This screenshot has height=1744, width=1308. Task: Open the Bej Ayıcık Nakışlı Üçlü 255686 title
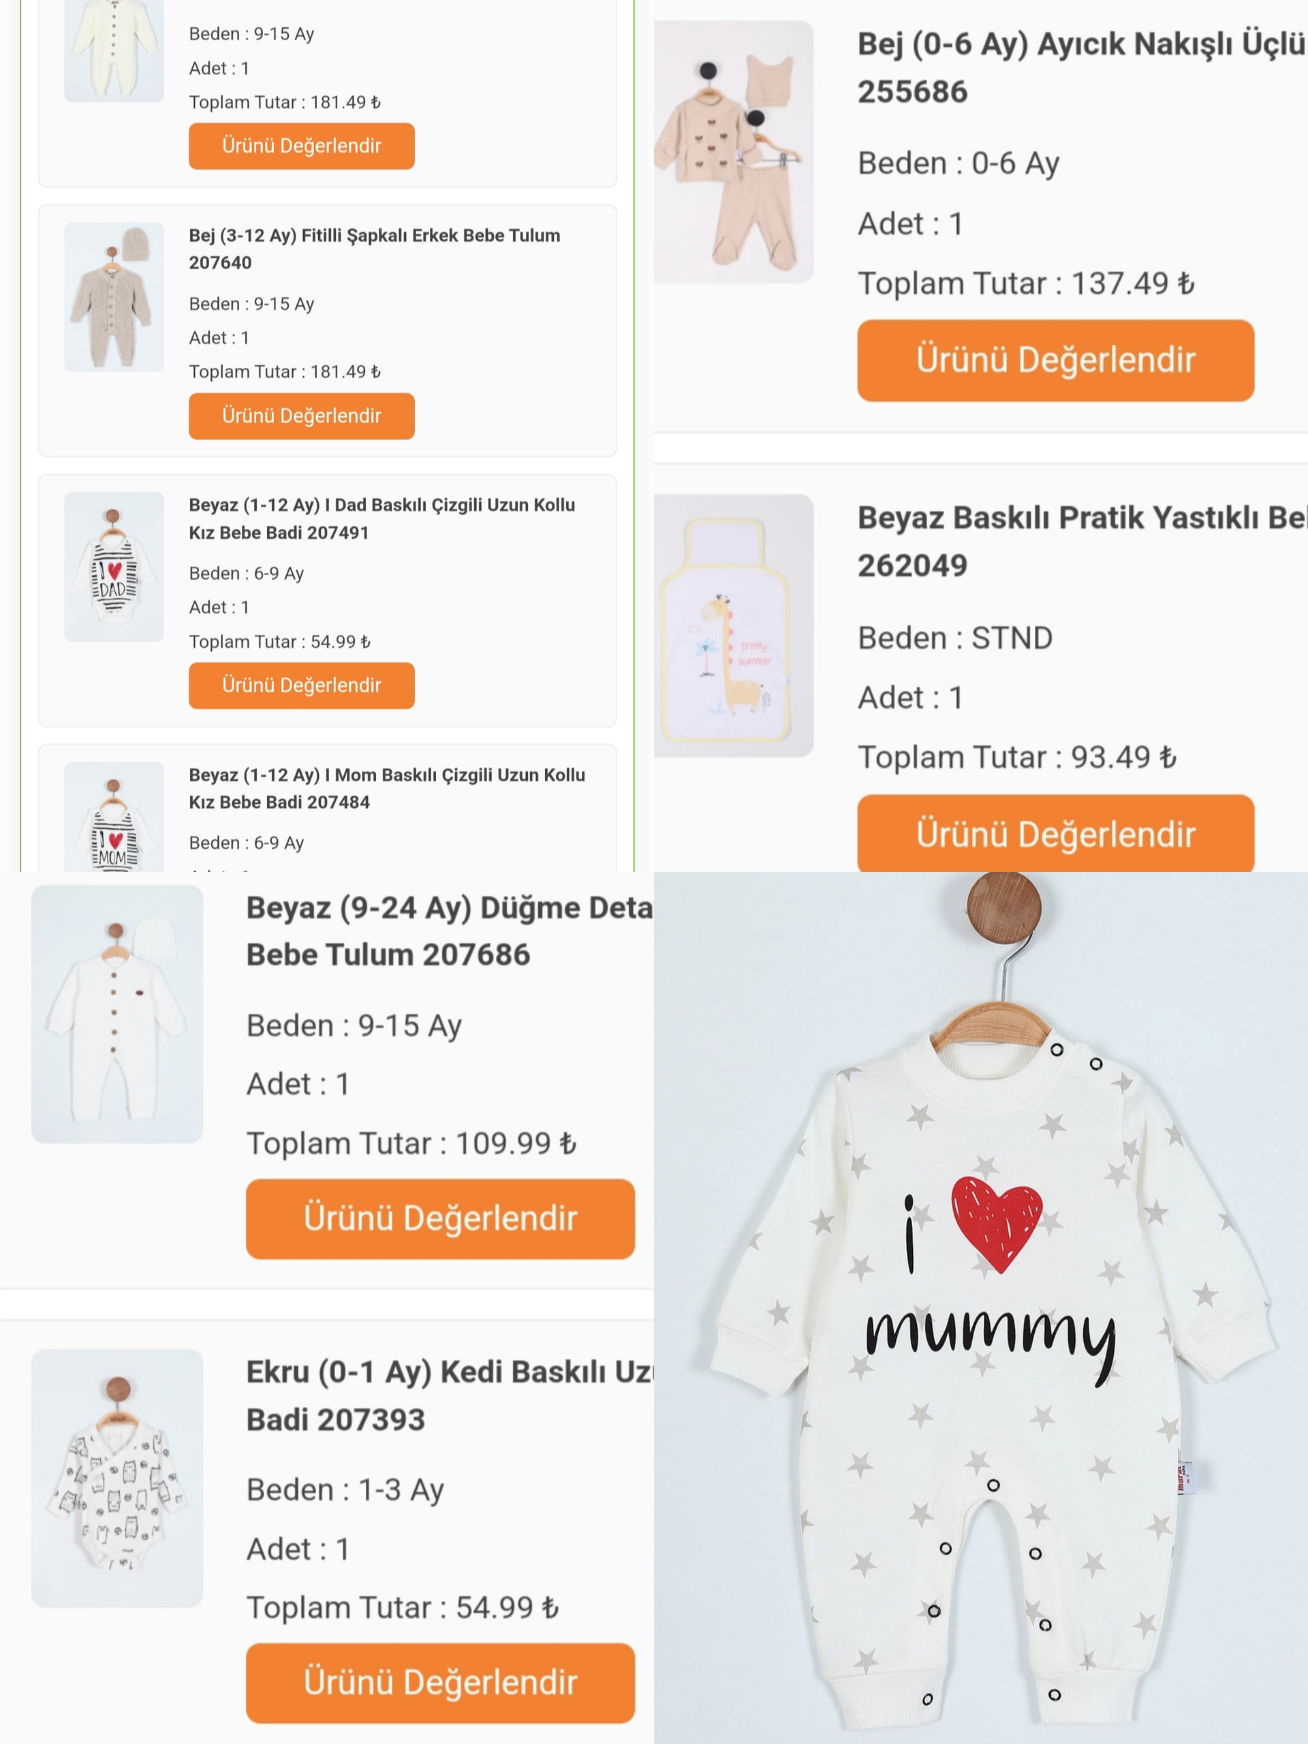point(1080,68)
